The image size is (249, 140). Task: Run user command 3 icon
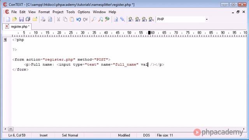pos(144,19)
